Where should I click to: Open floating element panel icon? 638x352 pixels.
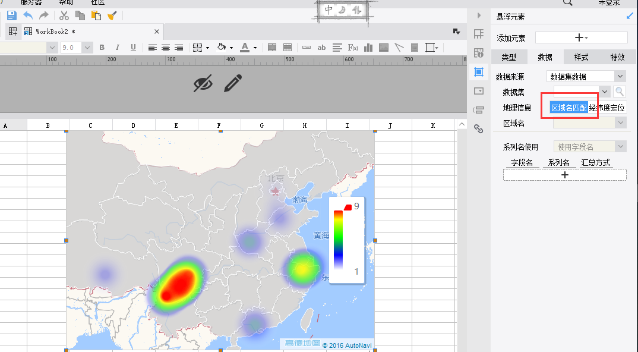point(479,72)
